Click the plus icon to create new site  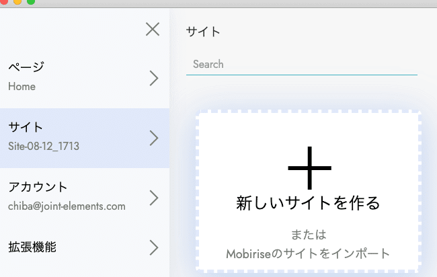pos(309,168)
